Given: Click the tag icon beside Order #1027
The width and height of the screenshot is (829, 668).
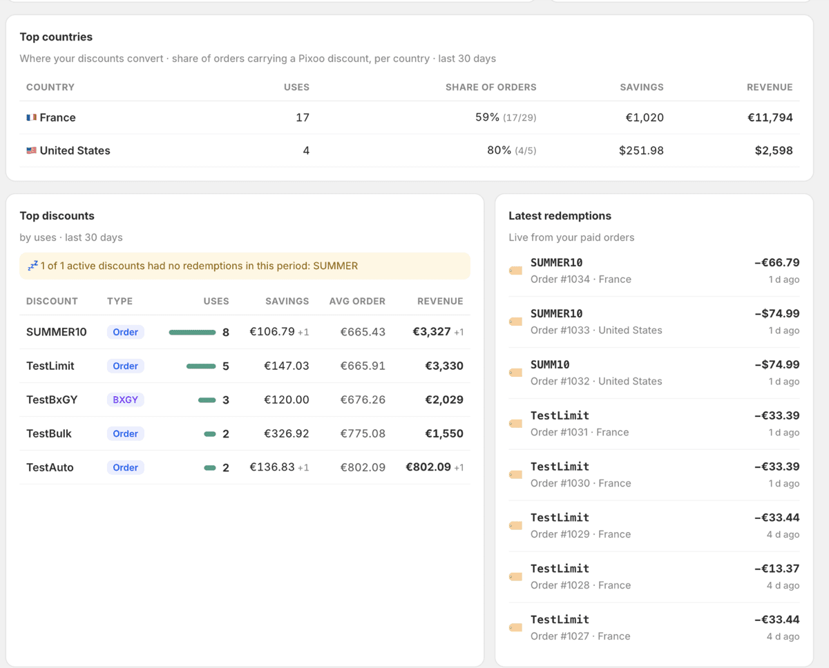Looking at the screenshot, I should click(515, 628).
